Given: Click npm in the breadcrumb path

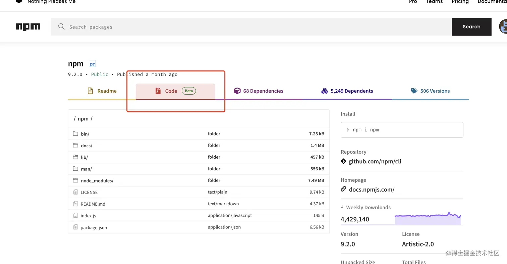Looking at the screenshot, I should click(x=83, y=119).
